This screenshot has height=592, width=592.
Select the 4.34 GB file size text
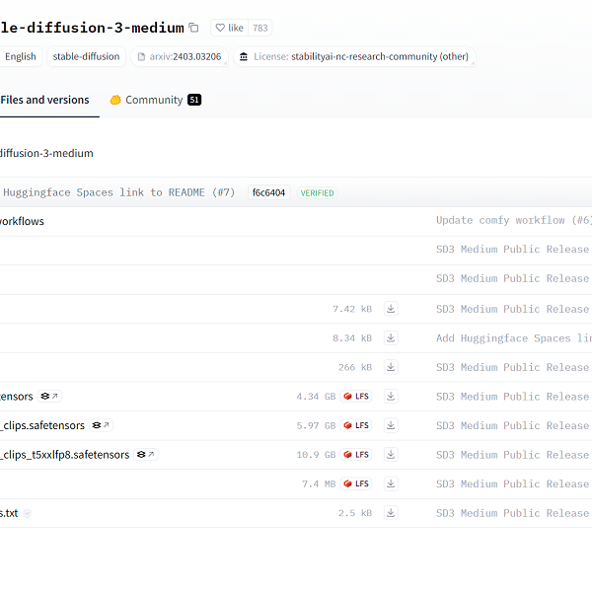(x=316, y=397)
